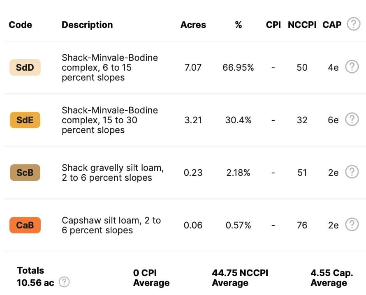Screen dimensions: 366x295
Task: Open help icon on the ScB row
Action: (x=352, y=173)
